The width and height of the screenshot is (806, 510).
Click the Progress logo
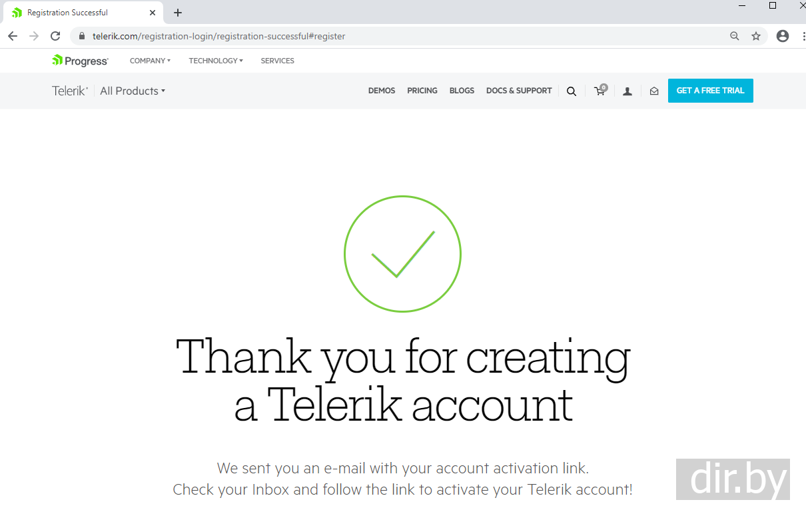[80, 61]
